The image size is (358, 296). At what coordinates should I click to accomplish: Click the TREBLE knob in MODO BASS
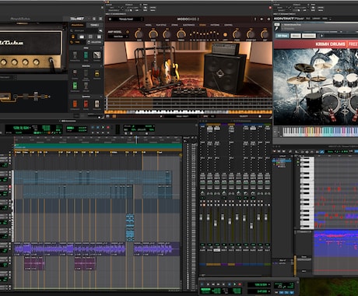click(181, 34)
